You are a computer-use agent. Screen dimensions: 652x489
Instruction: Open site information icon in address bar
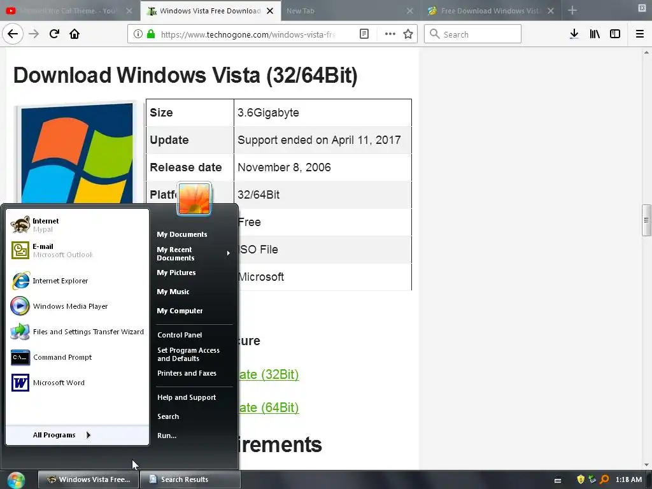pos(138,34)
